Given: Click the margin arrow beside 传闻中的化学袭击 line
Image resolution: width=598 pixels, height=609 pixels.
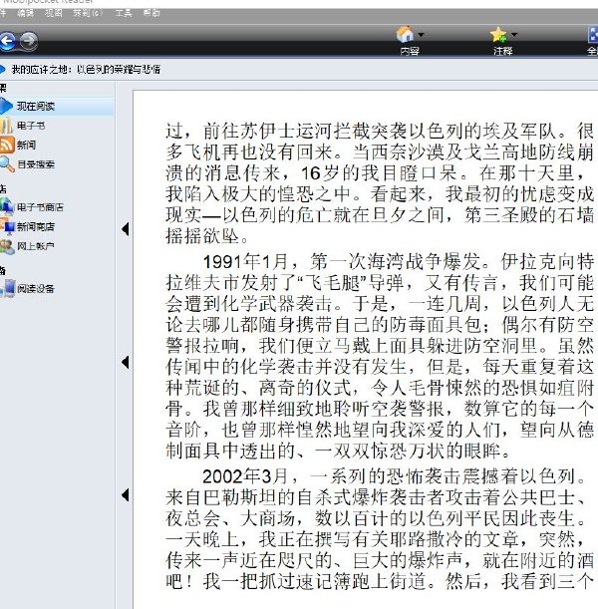Looking at the screenshot, I should point(125,362).
